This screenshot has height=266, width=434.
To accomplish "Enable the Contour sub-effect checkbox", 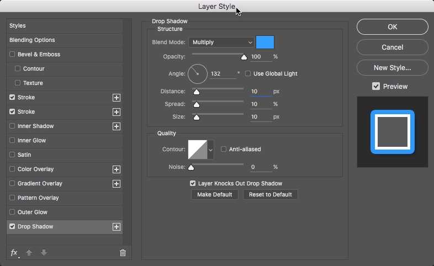I will pyautogui.click(x=18, y=68).
